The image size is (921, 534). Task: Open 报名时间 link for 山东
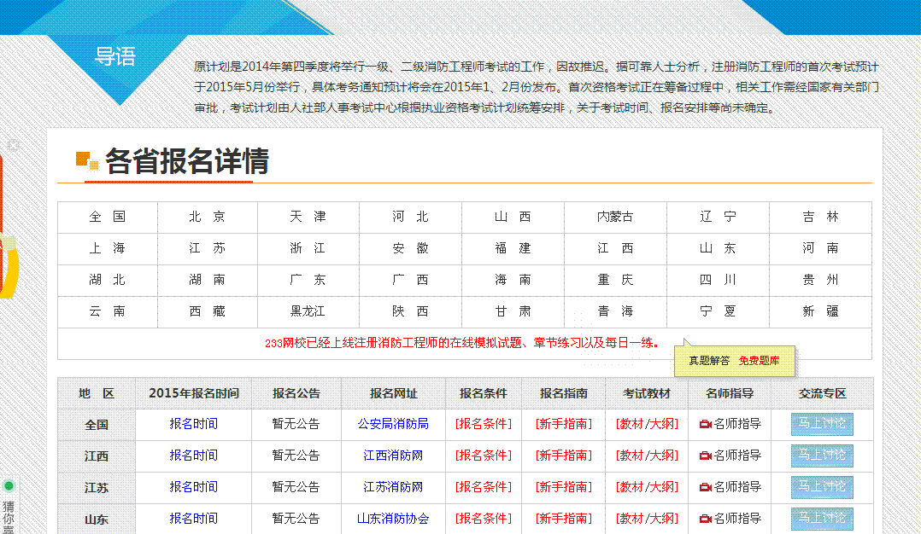(x=193, y=519)
